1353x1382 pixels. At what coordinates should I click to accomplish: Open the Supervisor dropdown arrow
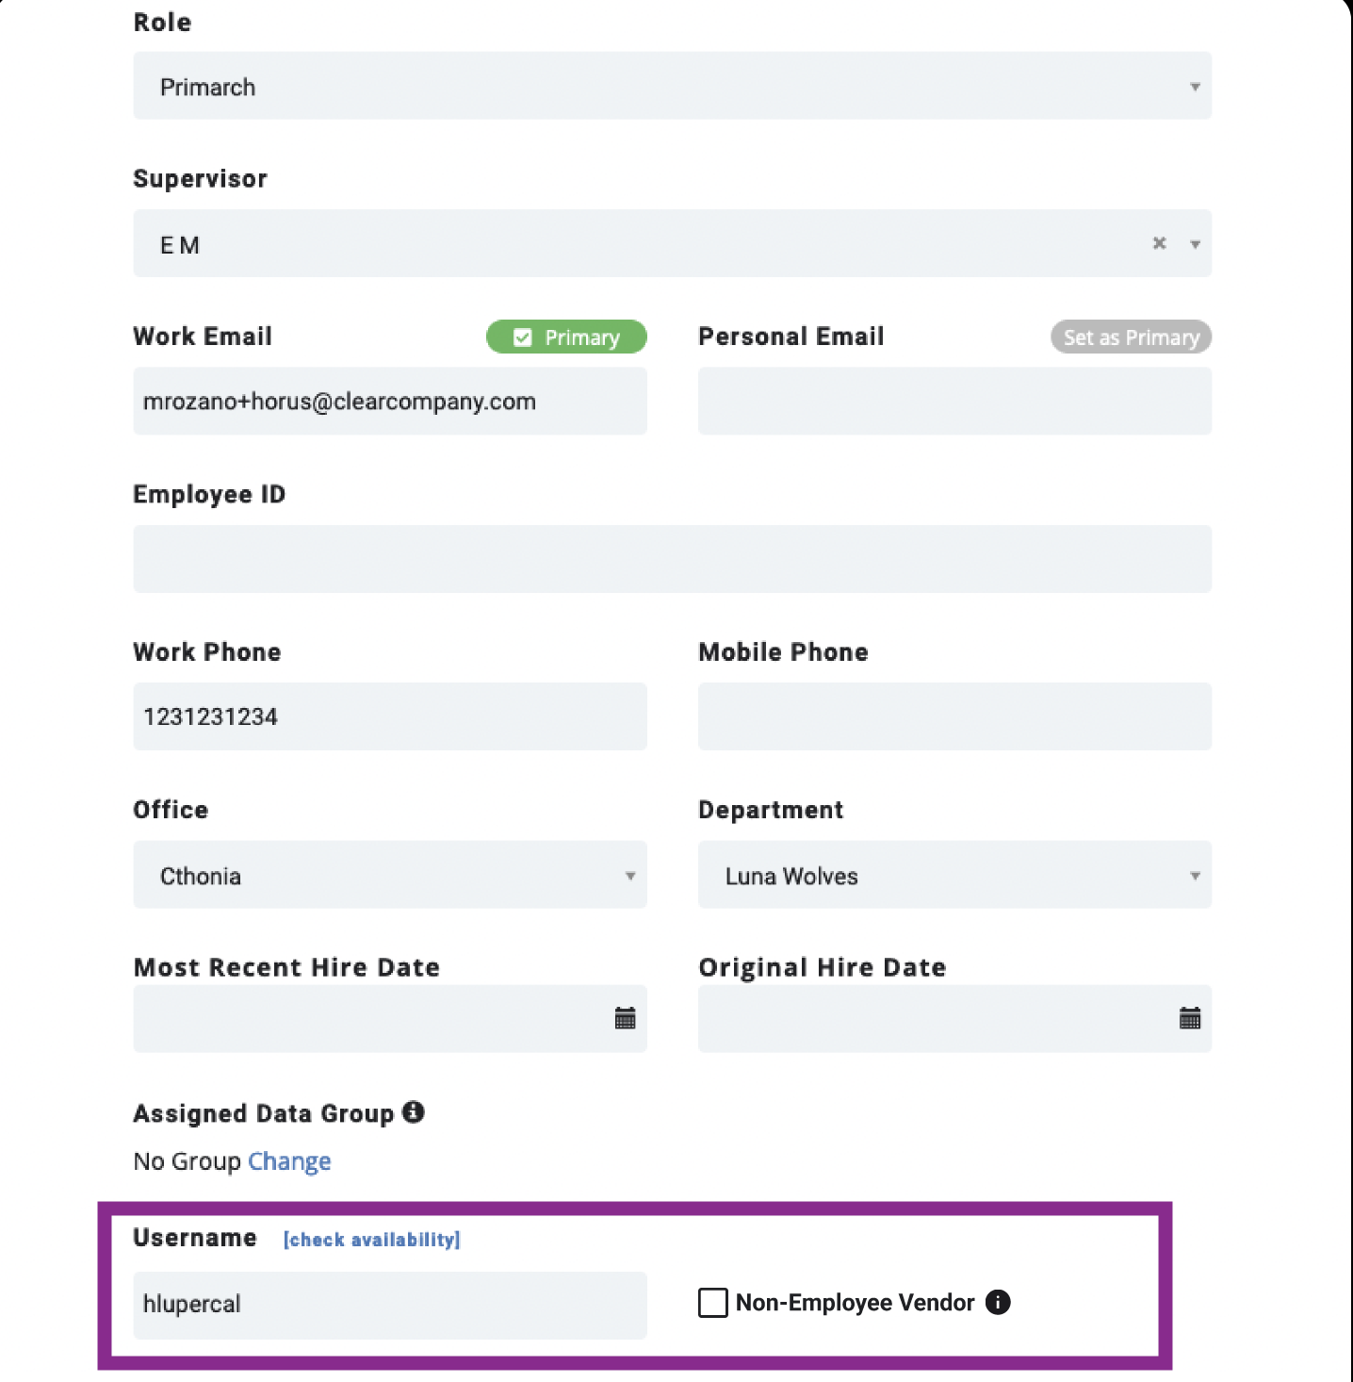click(x=1195, y=244)
